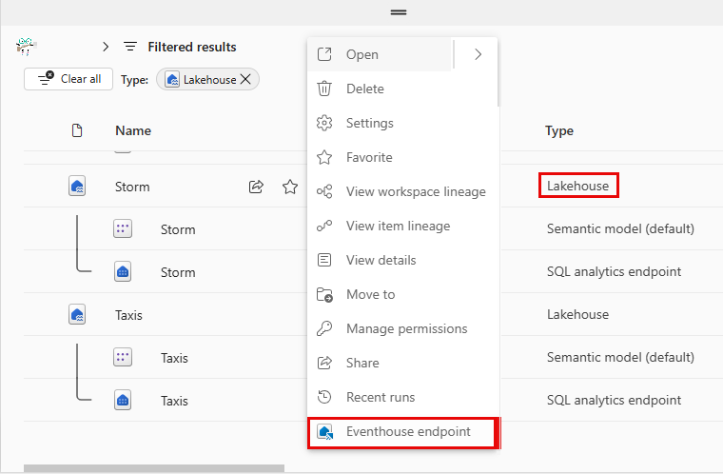Click the Taxis lakehouse item icon
The height and width of the screenshot is (474, 723).
78,314
